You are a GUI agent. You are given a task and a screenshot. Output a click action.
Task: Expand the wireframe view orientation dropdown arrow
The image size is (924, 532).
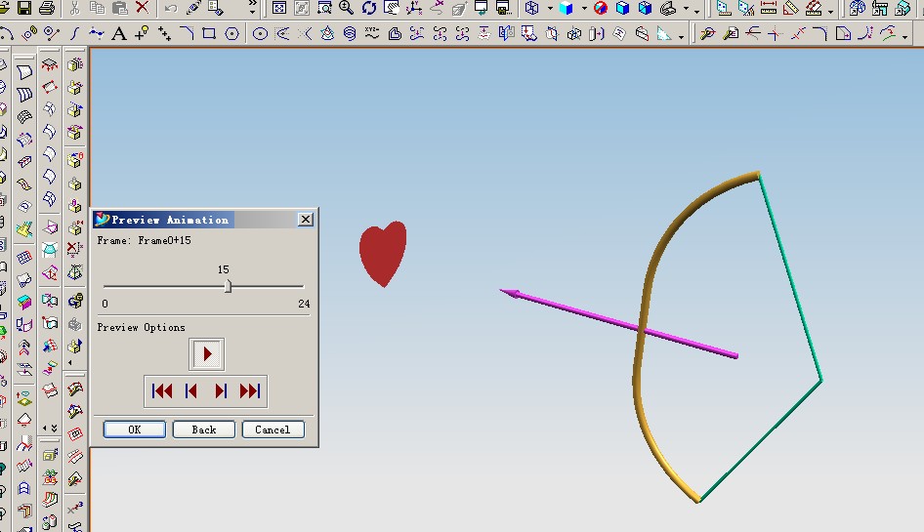click(550, 8)
